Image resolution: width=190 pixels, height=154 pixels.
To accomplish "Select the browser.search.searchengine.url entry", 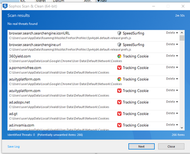I will pos(35,45).
